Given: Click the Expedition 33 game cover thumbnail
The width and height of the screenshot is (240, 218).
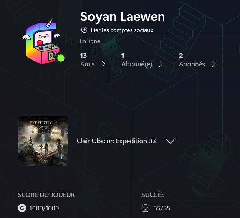Looking at the screenshot, I should [43, 141].
